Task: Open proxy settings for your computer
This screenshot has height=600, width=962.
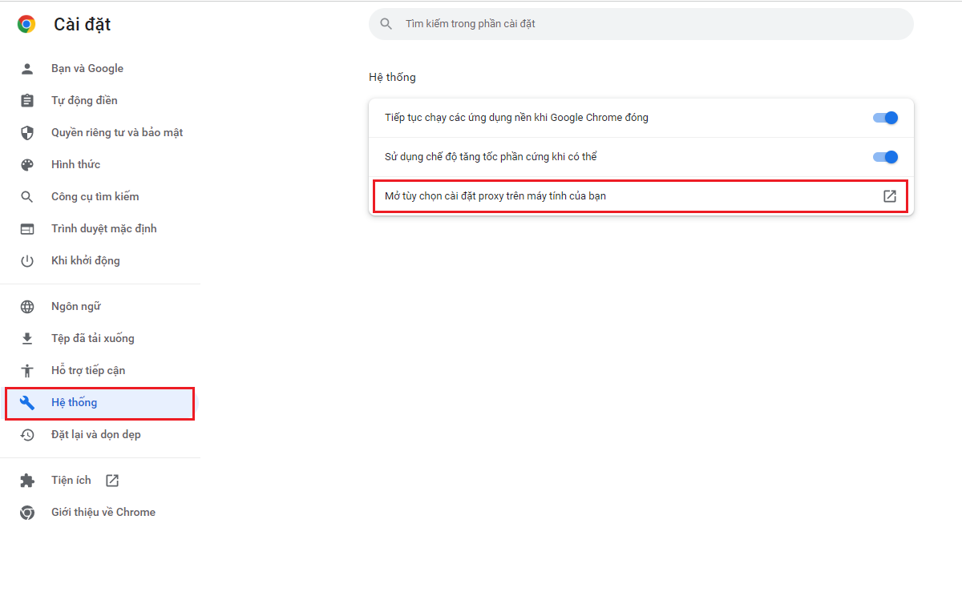Action: tap(495, 196)
